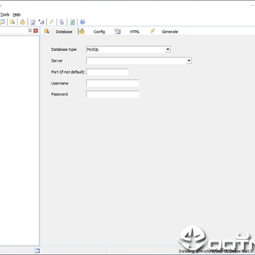
Task: Click the "Username" label
Action: click(59, 84)
